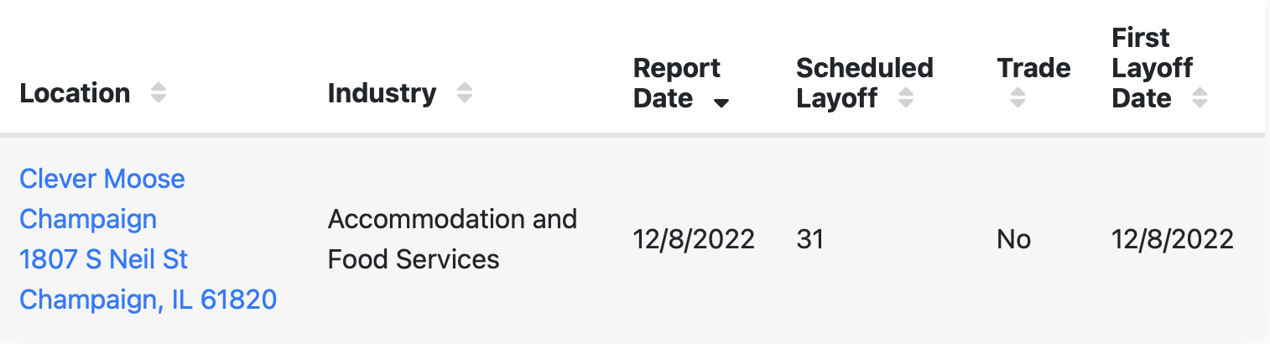Click the sort arrows beside Scheduled Layoff
The height and width of the screenshot is (344, 1270).
tap(906, 98)
